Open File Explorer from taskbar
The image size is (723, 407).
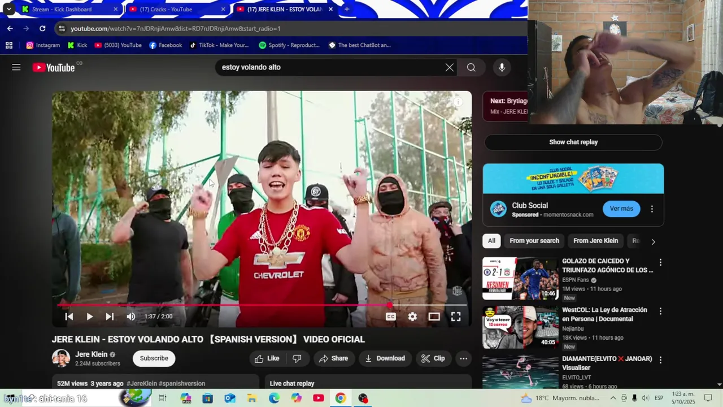(252, 398)
